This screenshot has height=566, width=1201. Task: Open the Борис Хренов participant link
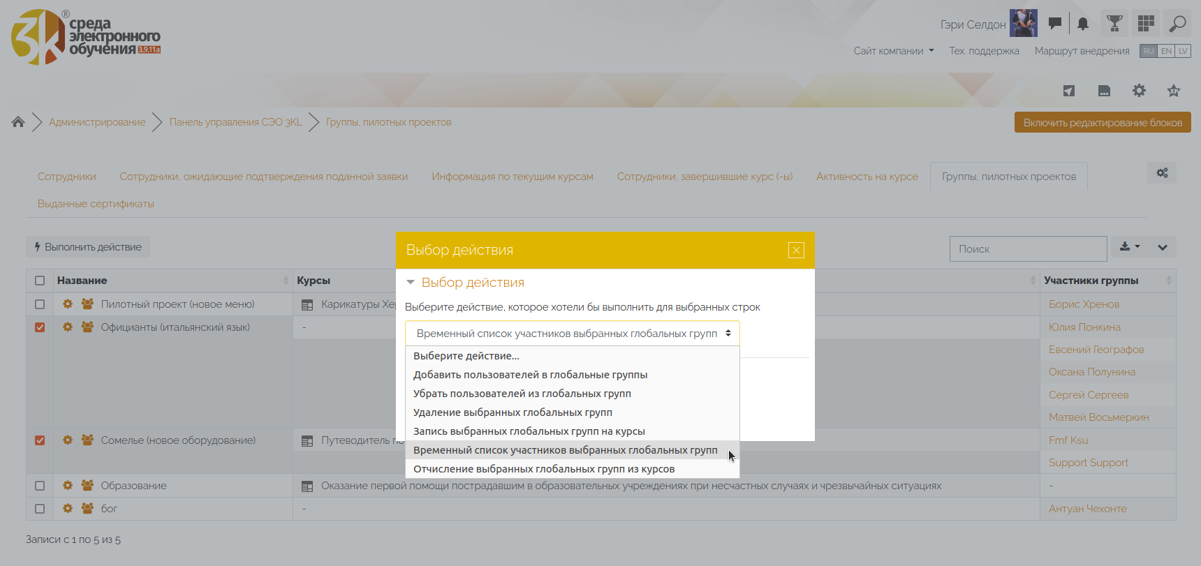pos(1084,304)
